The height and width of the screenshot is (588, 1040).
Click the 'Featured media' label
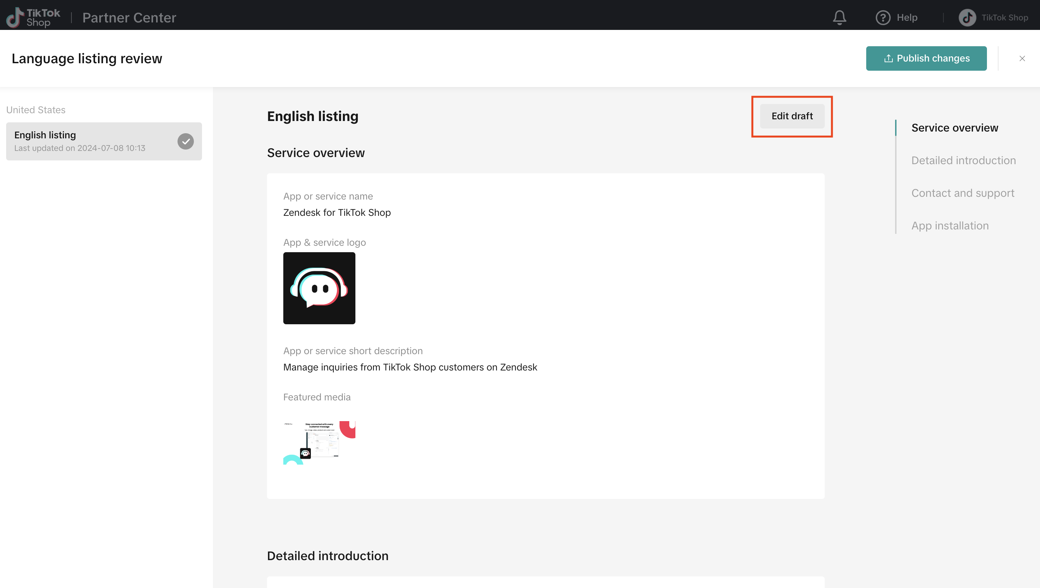(317, 397)
